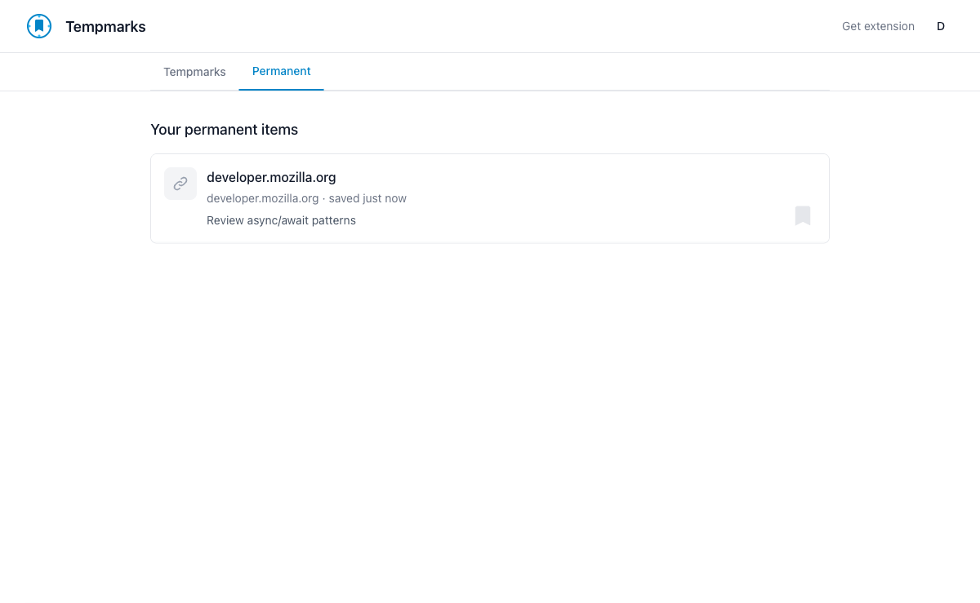Viewport: 980px width, 603px height.
Task: Click the Tempmarks bookmark logo icon
Action: [x=39, y=26]
